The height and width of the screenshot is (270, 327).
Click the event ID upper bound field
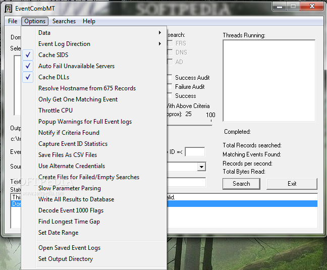195,152
